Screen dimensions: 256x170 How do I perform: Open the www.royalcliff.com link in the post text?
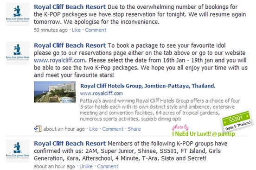pos(59,60)
